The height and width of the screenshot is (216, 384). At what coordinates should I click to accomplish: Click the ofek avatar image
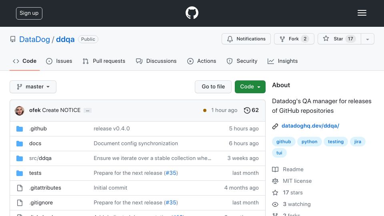click(19, 111)
